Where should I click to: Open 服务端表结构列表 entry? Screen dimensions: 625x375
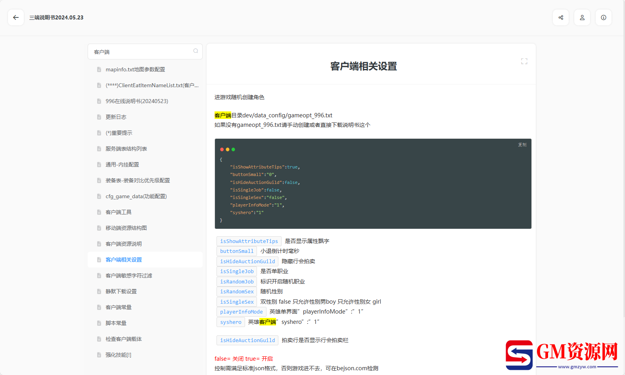coord(145,149)
